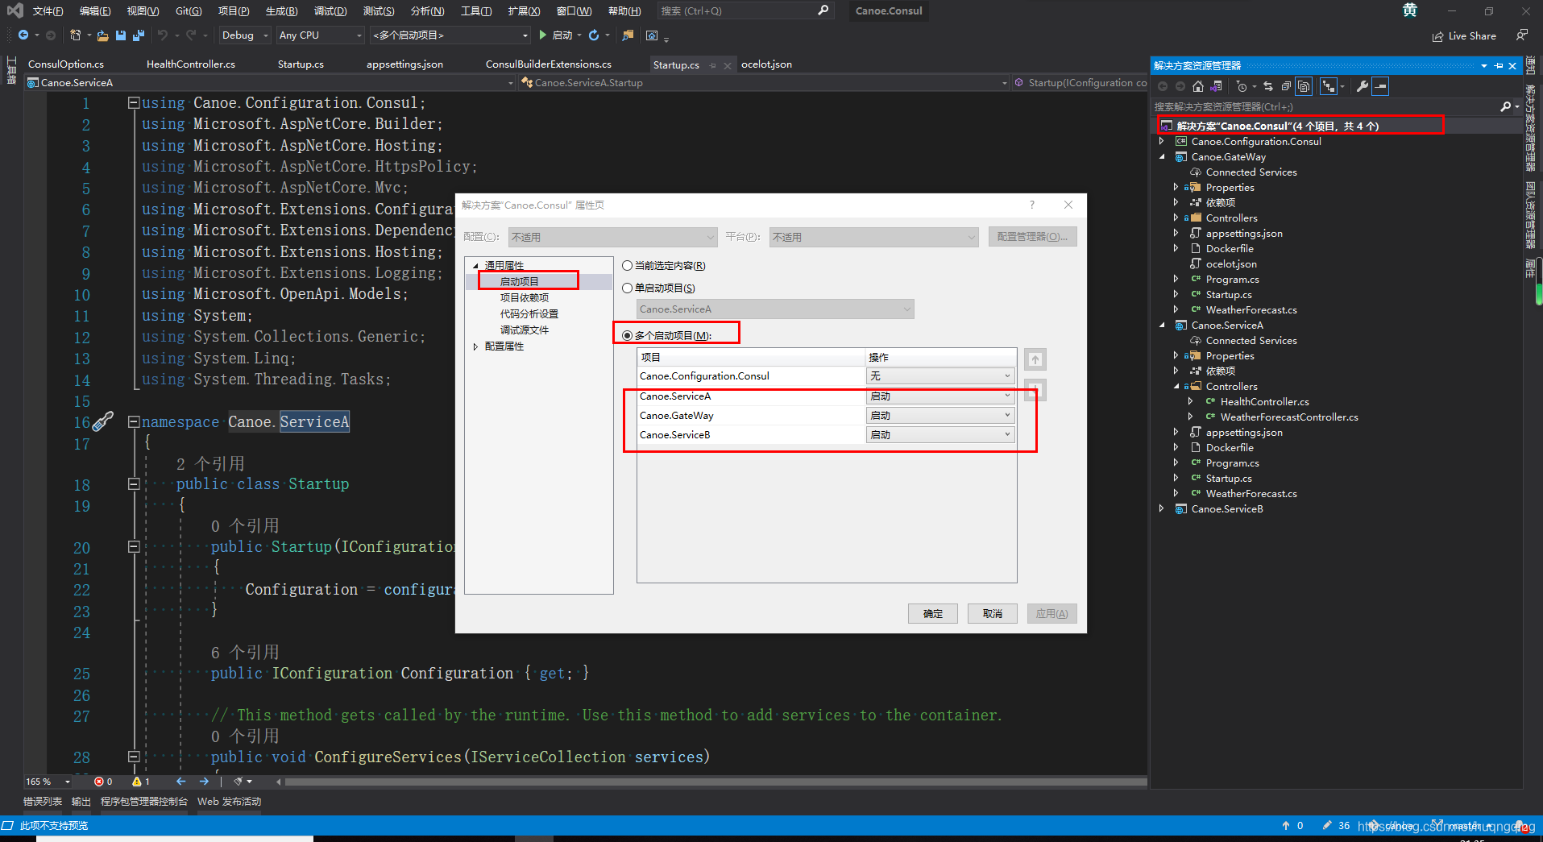Click the 确定 OK button
Screen dimensions: 1543x842
933,614
